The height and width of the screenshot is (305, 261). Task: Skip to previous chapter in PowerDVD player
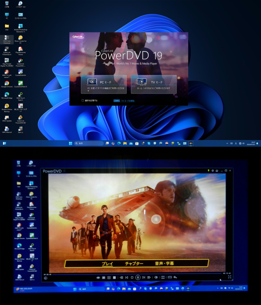(x=127, y=277)
